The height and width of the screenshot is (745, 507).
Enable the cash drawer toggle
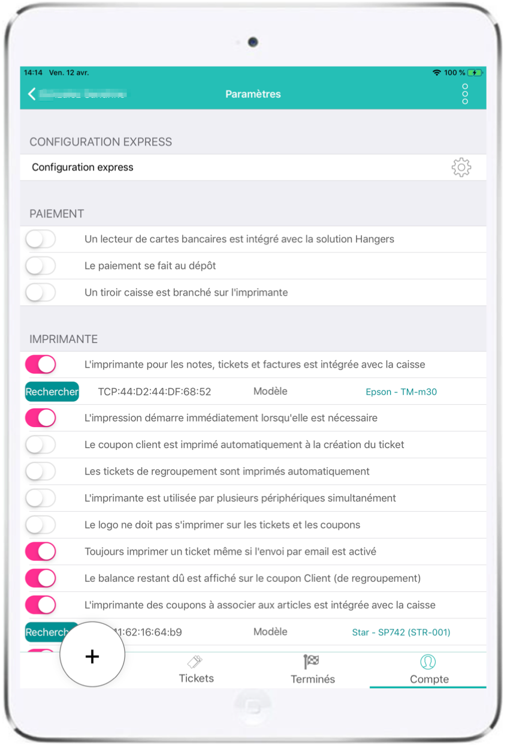[x=40, y=293]
